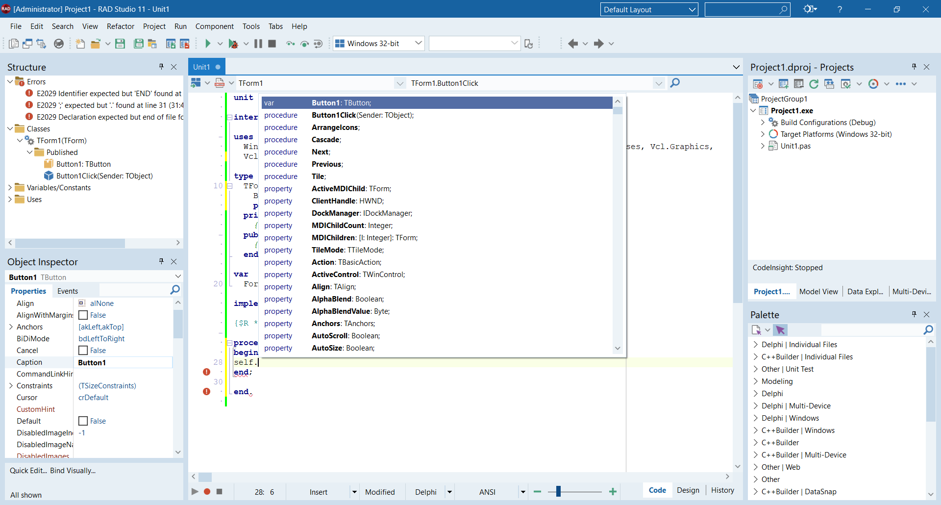Click the New items icon
Image resolution: width=941 pixels, height=505 pixels.
[x=80, y=44]
